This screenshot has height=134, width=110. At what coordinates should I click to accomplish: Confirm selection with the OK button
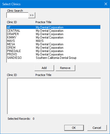pos(74,128)
